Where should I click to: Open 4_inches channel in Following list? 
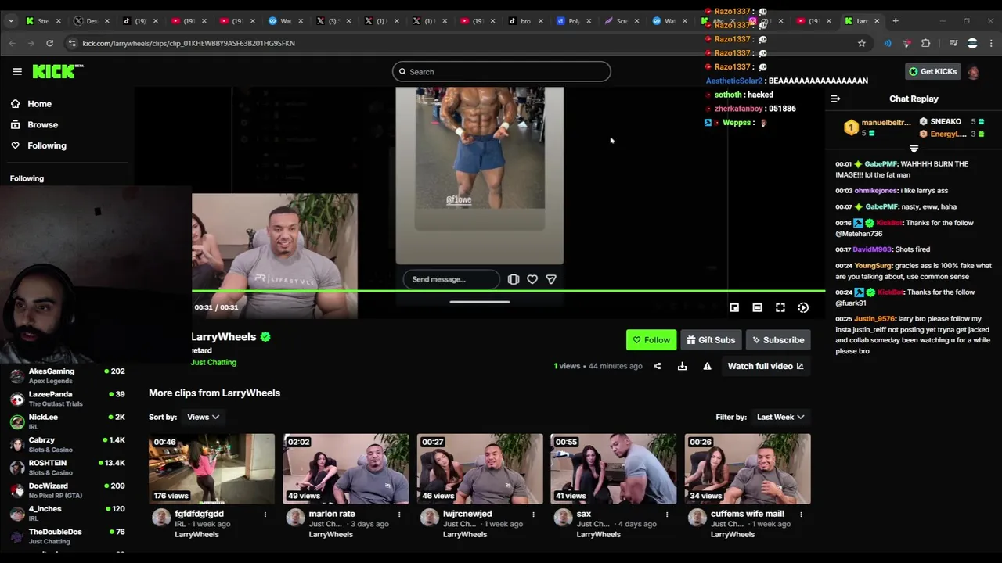(67, 513)
